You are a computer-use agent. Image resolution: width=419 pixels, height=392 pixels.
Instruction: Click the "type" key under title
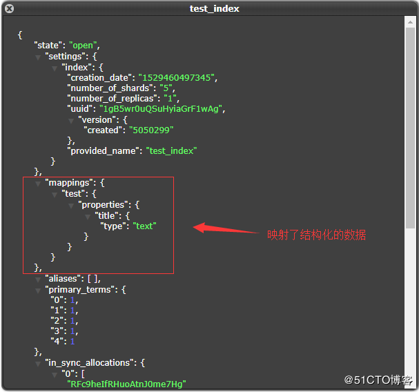coord(113,226)
